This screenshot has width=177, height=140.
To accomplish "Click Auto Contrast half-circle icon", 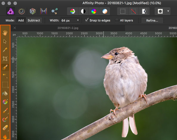I will pyautogui.click(x=83, y=11).
